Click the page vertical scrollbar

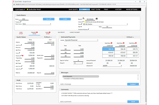146,55
